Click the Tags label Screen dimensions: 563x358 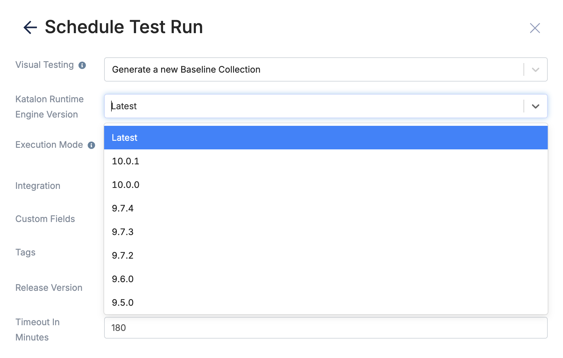25,253
